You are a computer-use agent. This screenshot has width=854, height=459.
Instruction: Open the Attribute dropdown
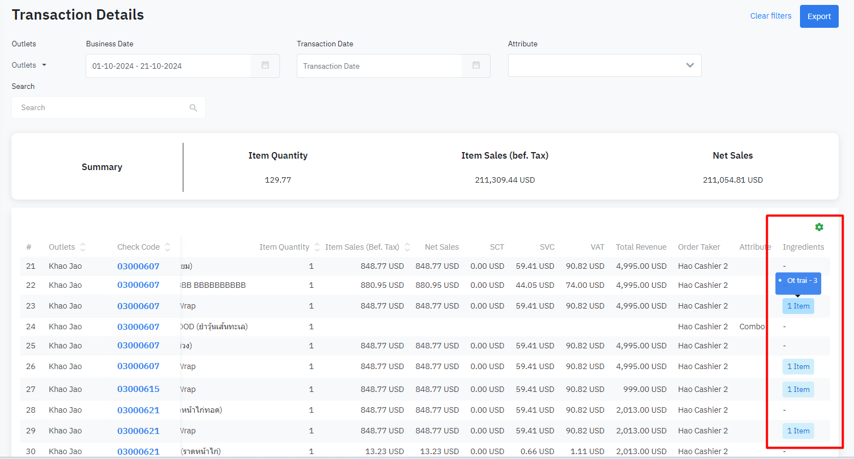coord(604,65)
